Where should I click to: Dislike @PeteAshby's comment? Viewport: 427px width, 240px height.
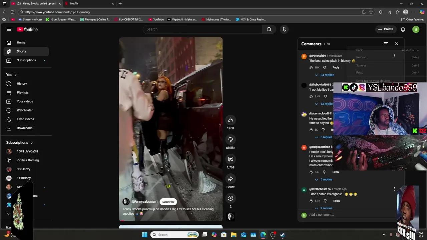coord(325,68)
